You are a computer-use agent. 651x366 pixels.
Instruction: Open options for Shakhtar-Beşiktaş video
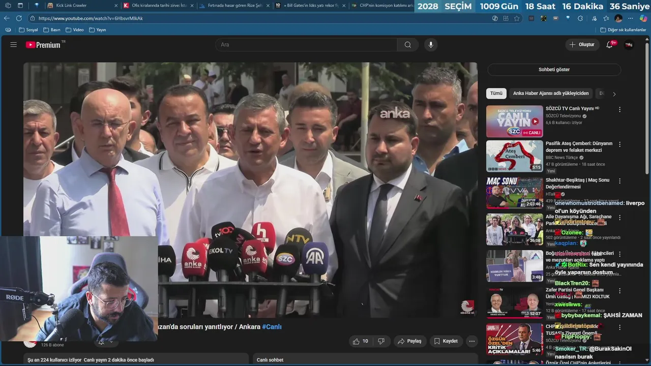pos(619,180)
